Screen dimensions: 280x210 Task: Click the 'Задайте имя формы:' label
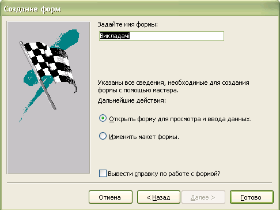[127, 24]
